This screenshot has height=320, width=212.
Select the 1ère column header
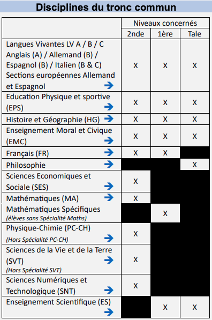click(165, 34)
